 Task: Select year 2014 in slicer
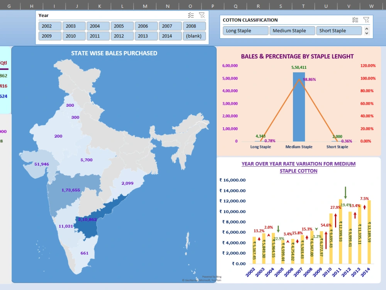(170, 36)
